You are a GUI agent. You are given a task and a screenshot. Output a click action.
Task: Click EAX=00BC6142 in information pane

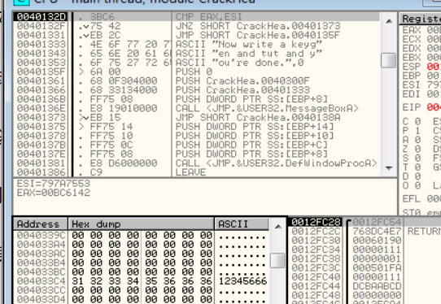54,193
